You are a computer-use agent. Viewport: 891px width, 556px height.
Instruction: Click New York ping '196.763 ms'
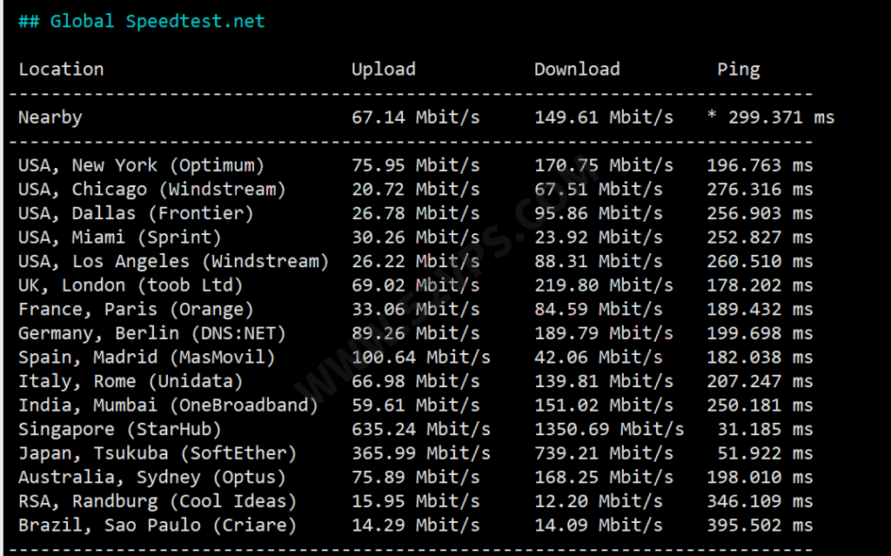coord(760,164)
